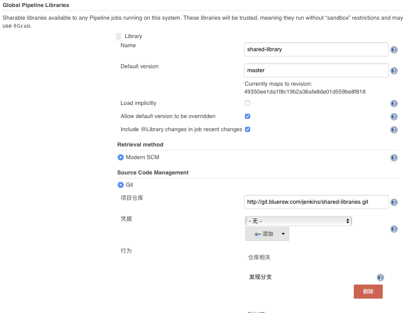The image size is (405, 313).
Task: Open help for Default version field
Action: point(394,71)
